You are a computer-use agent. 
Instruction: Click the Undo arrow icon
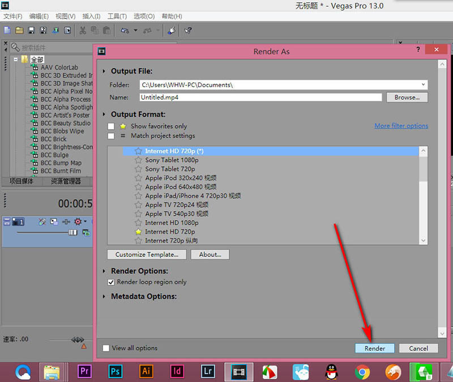tap(125, 31)
